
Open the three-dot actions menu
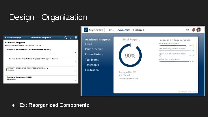(x=71, y=38)
